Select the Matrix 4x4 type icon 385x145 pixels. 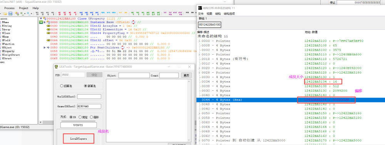(148, 13)
